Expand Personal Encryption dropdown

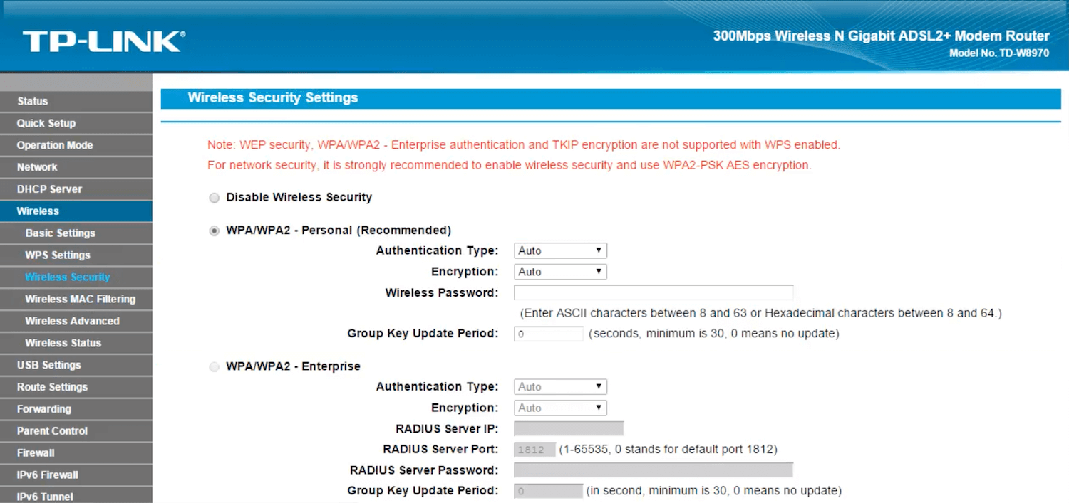tap(560, 272)
